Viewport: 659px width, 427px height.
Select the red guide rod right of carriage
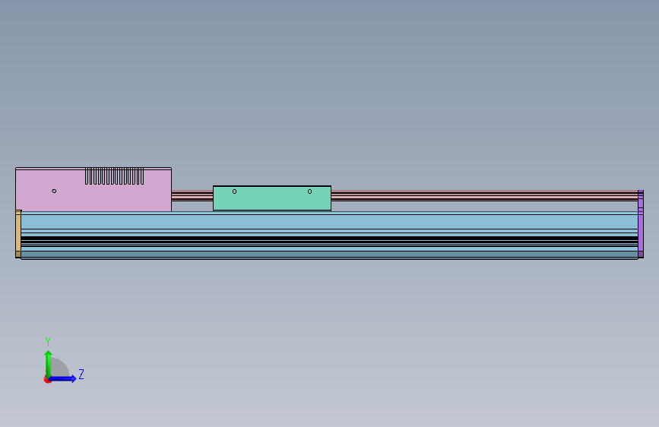coord(484,195)
